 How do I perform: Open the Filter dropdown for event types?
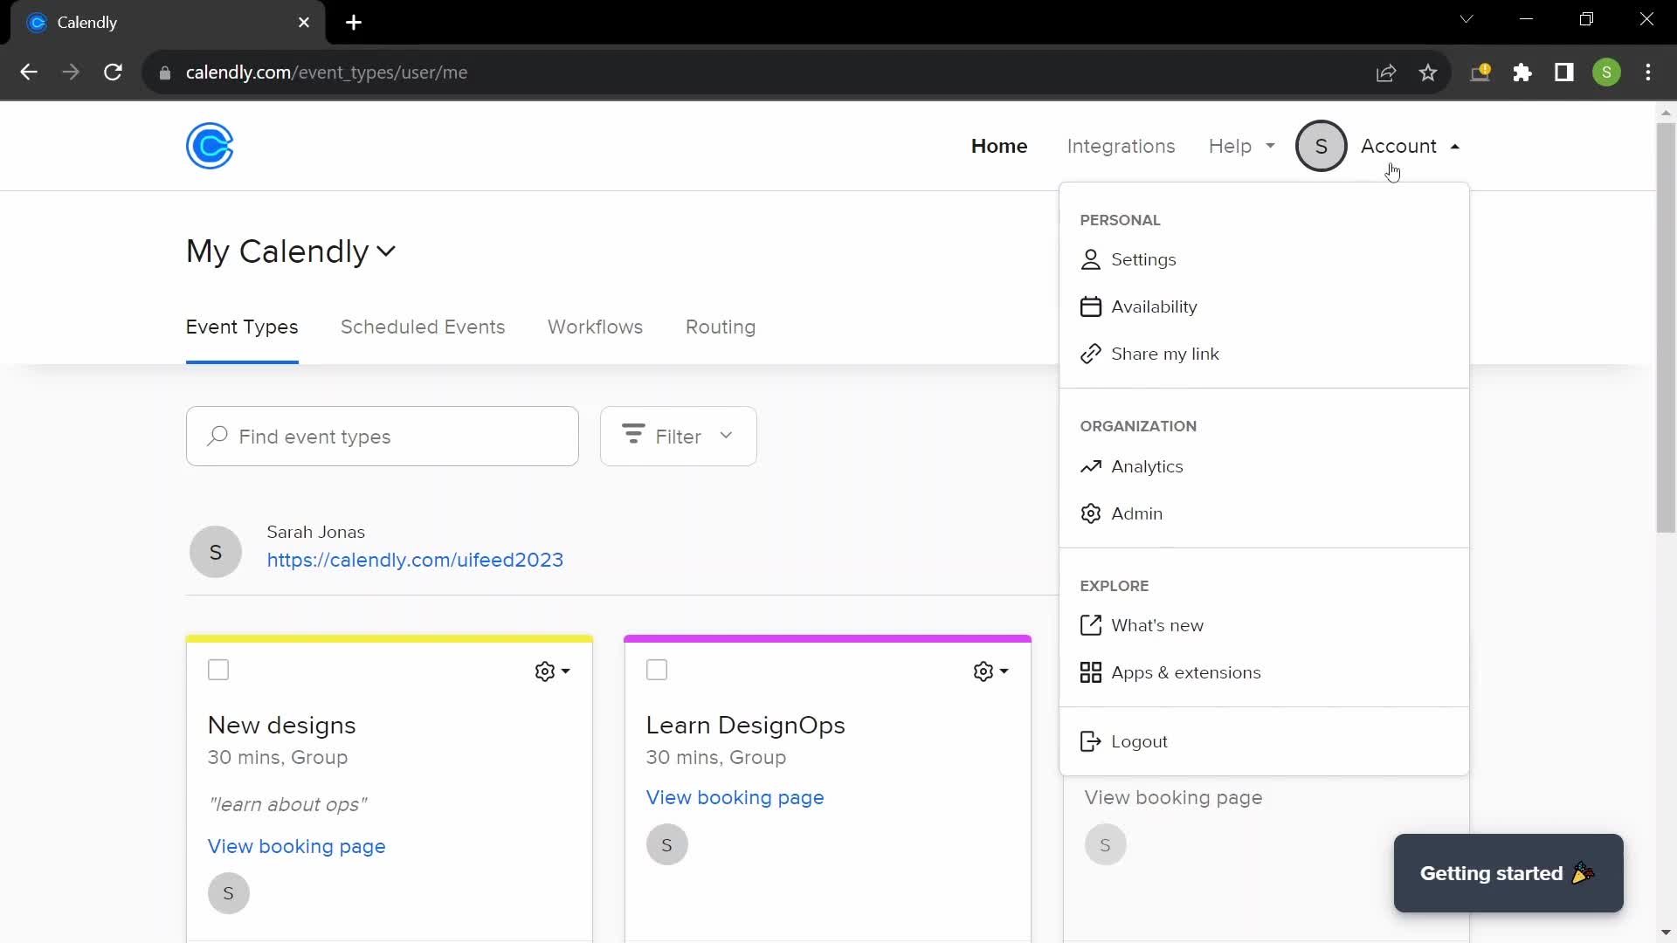pyautogui.click(x=679, y=435)
